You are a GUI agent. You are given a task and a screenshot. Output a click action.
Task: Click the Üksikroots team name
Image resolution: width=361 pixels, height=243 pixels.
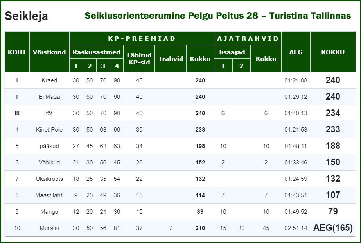pyautogui.click(x=49, y=179)
